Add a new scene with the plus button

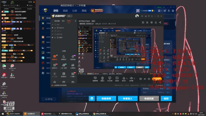[x=76, y=21]
